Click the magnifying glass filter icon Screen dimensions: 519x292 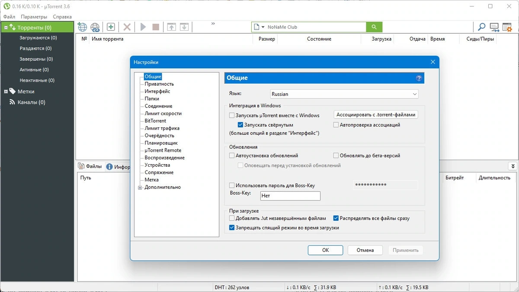pyautogui.click(x=481, y=27)
